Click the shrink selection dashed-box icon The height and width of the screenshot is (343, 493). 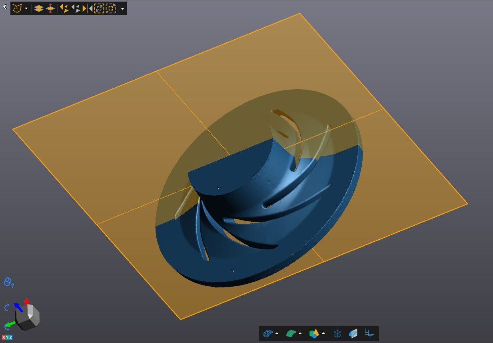111,8
